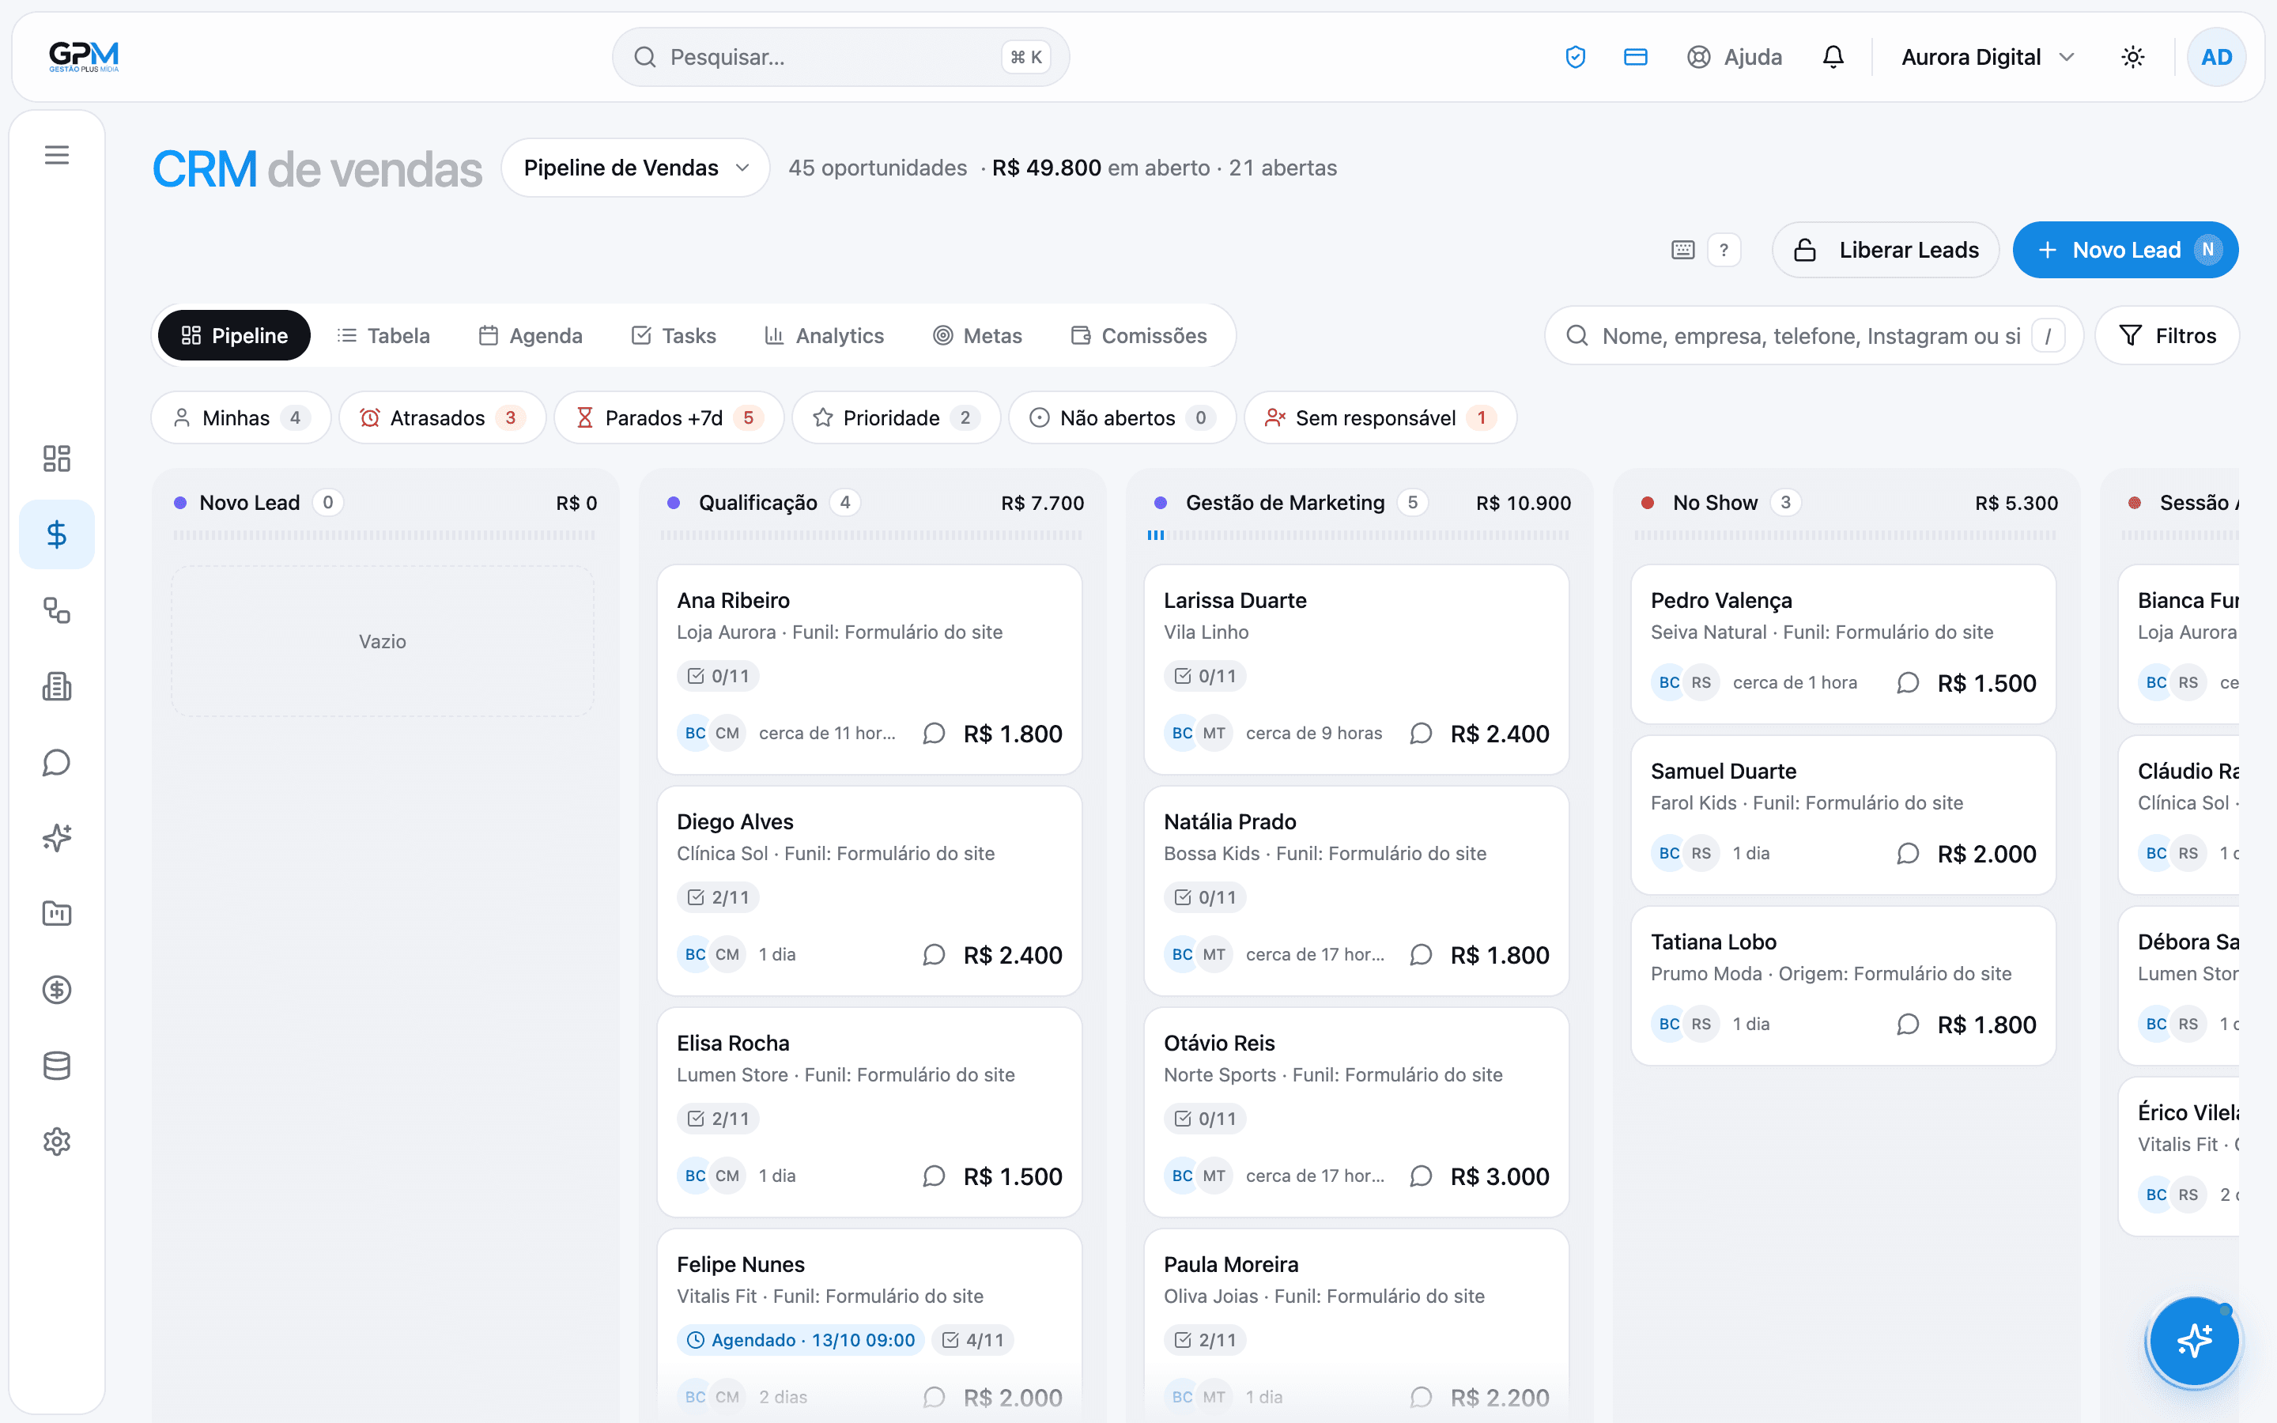The width and height of the screenshot is (2277, 1423).
Task: Switch to the Pipeline view tab
Action: [234, 336]
